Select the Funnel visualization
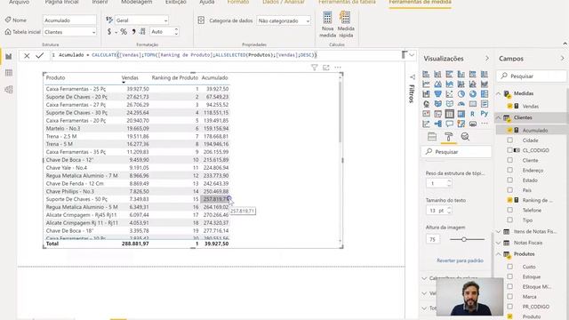This screenshot has height=320, width=569. [x=437, y=94]
